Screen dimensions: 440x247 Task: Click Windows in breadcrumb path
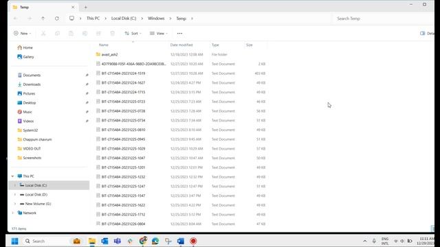point(156,19)
